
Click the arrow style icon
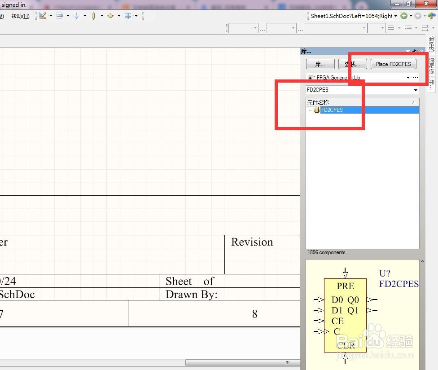(425, 28)
